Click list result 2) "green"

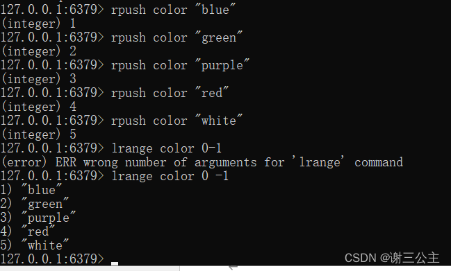tap(35, 204)
